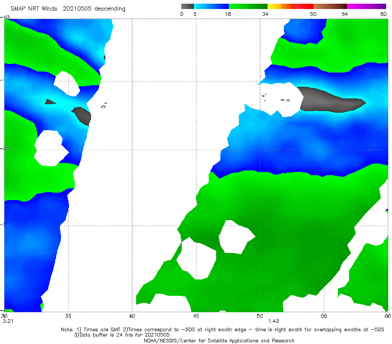Click the longitude axis label '30'
This screenshot has width=392, height=344.
(4, 316)
